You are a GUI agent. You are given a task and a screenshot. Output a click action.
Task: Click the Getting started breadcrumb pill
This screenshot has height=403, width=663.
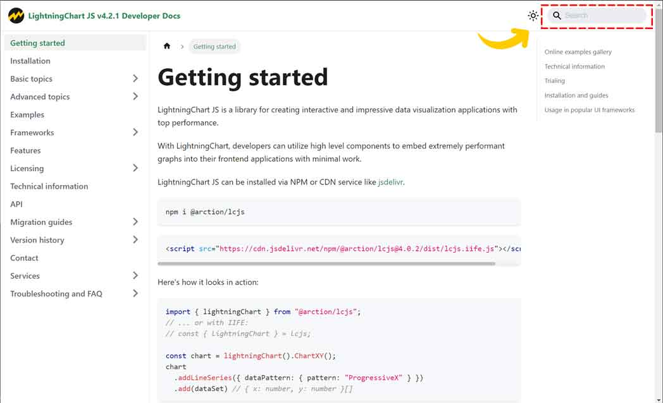(x=214, y=47)
